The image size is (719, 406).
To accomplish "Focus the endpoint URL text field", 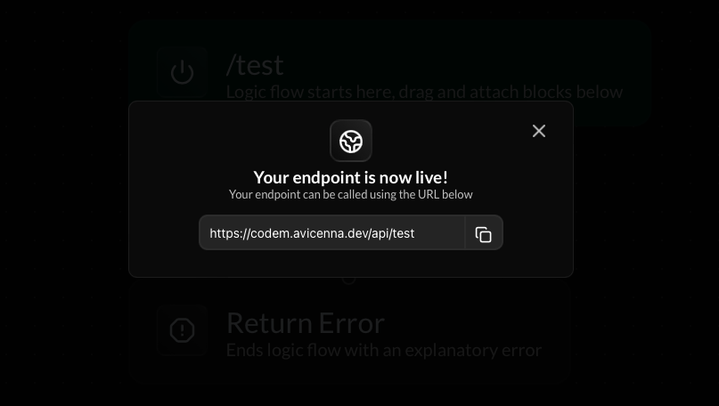I will (332, 233).
